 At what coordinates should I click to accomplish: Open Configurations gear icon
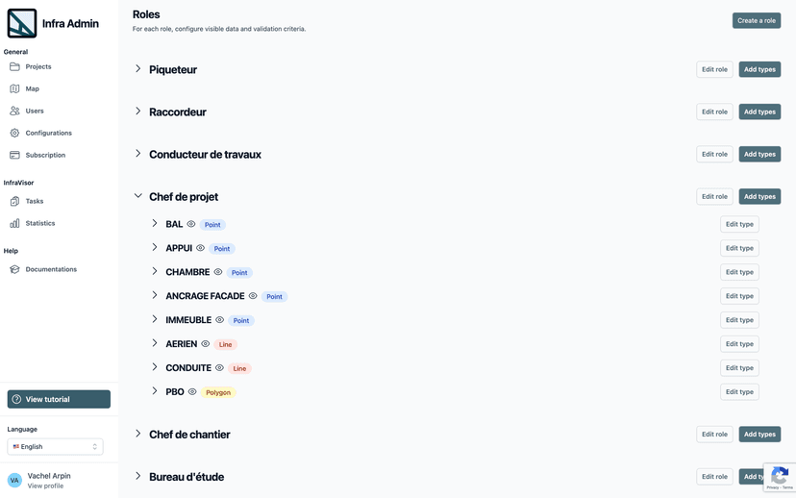pyautogui.click(x=14, y=133)
